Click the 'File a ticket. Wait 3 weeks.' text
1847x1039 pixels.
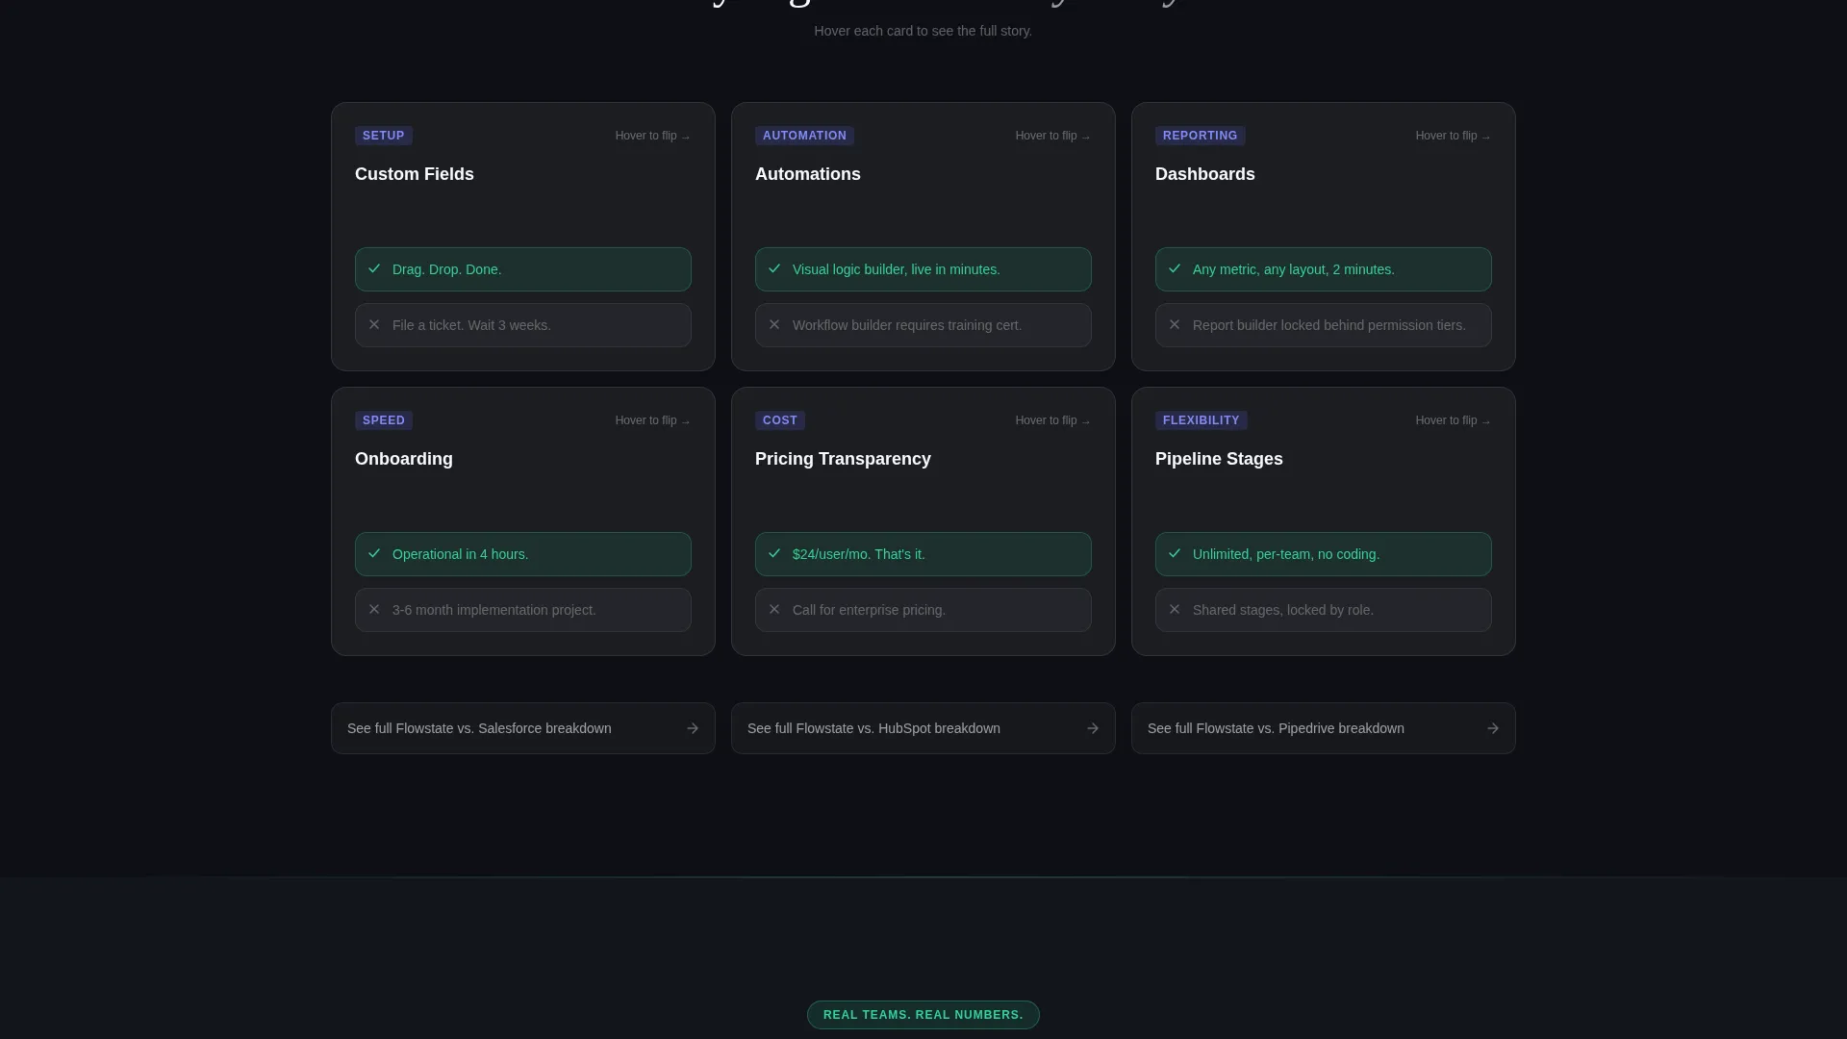pyautogui.click(x=471, y=325)
